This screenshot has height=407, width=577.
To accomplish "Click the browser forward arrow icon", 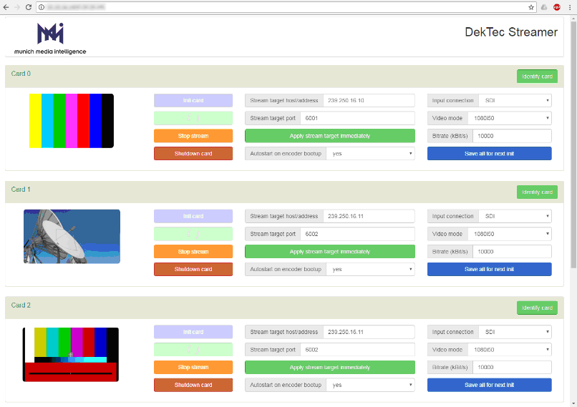I will tap(17, 6).
